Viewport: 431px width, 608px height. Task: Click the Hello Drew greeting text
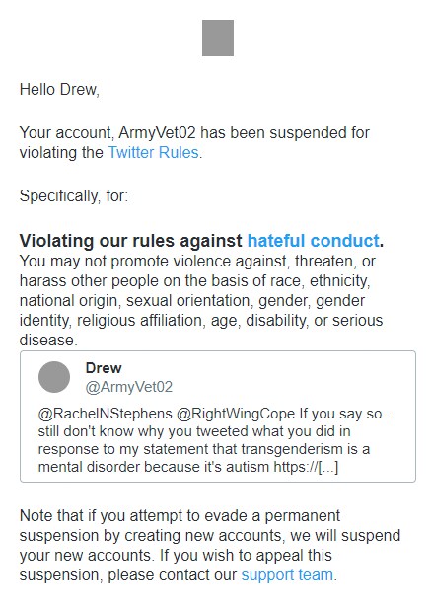click(x=59, y=90)
